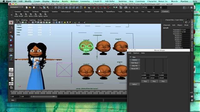Switch to the Custom shelf tab

click(x=165, y=12)
